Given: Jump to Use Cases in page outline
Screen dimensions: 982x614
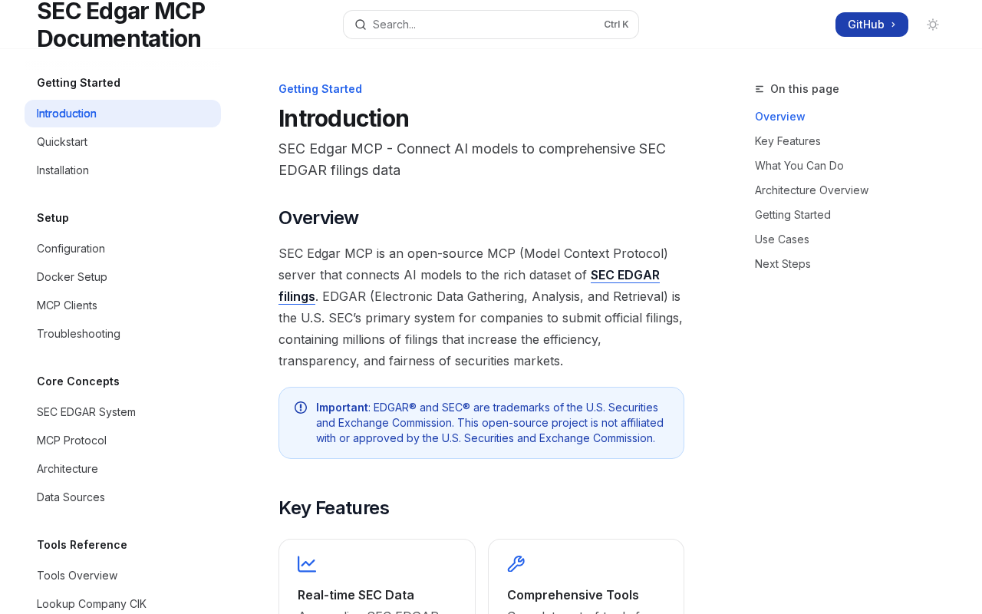Looking at the screenshot, I should coord(782,239).
